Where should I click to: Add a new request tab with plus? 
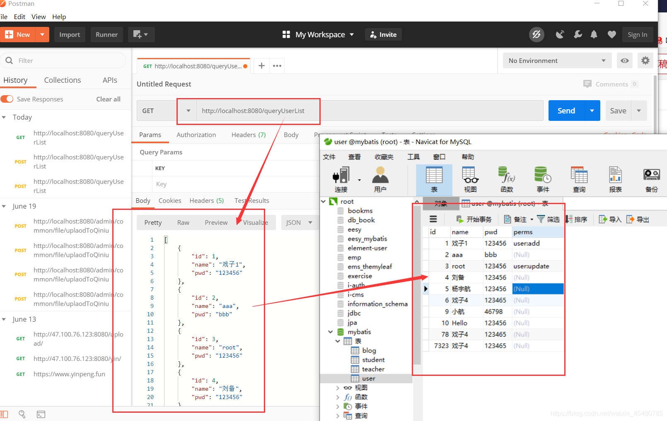pos(261,66)
